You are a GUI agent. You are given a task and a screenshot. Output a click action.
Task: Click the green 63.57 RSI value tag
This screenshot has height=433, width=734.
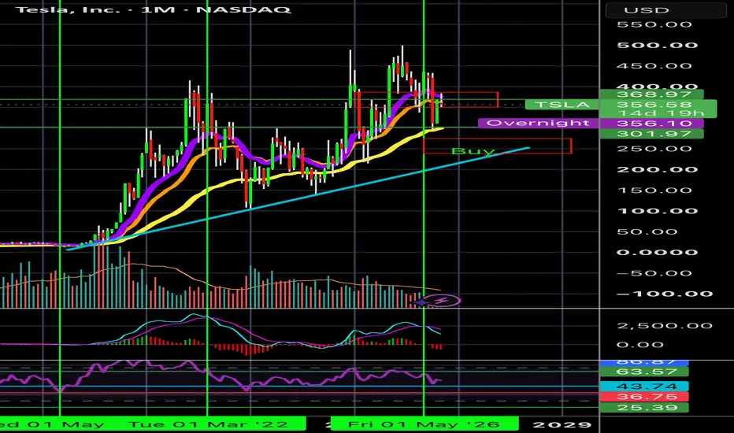point(644,372)
